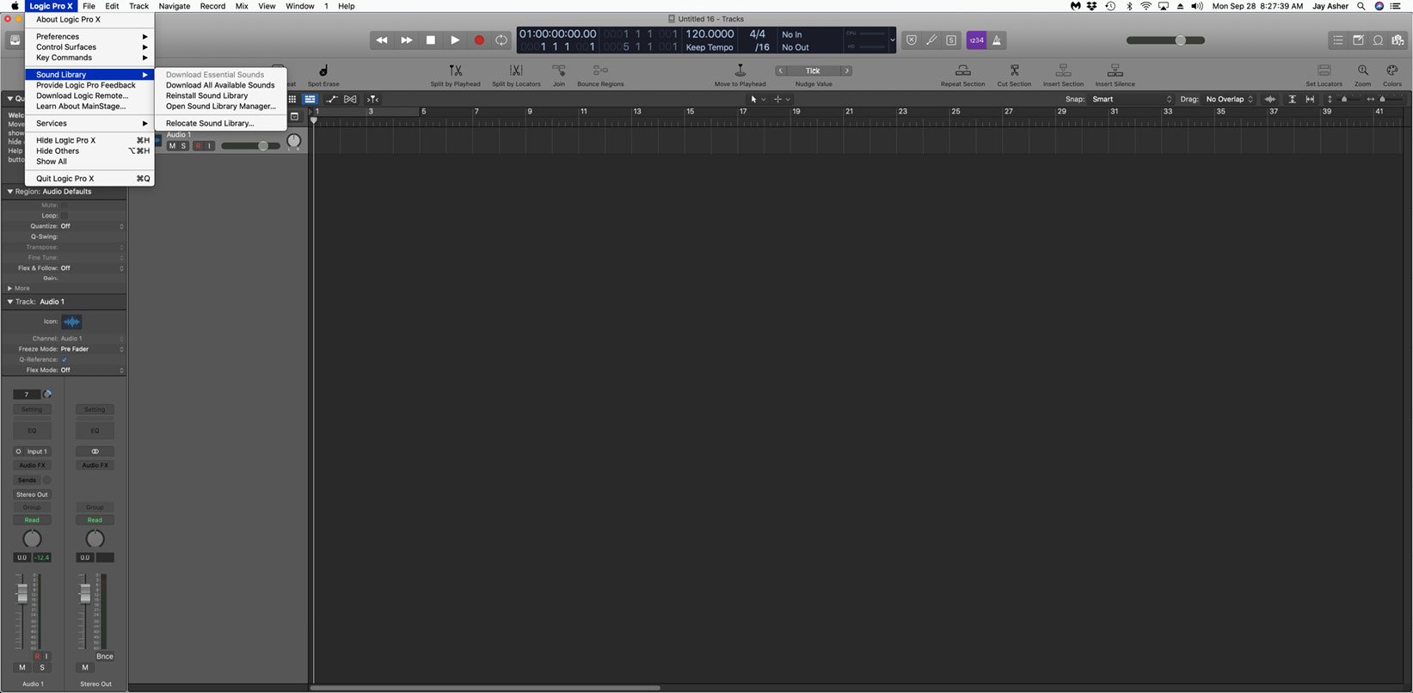Click the Bounce Regions icon
Viewport: 1413px width, 693px height.
600,71
